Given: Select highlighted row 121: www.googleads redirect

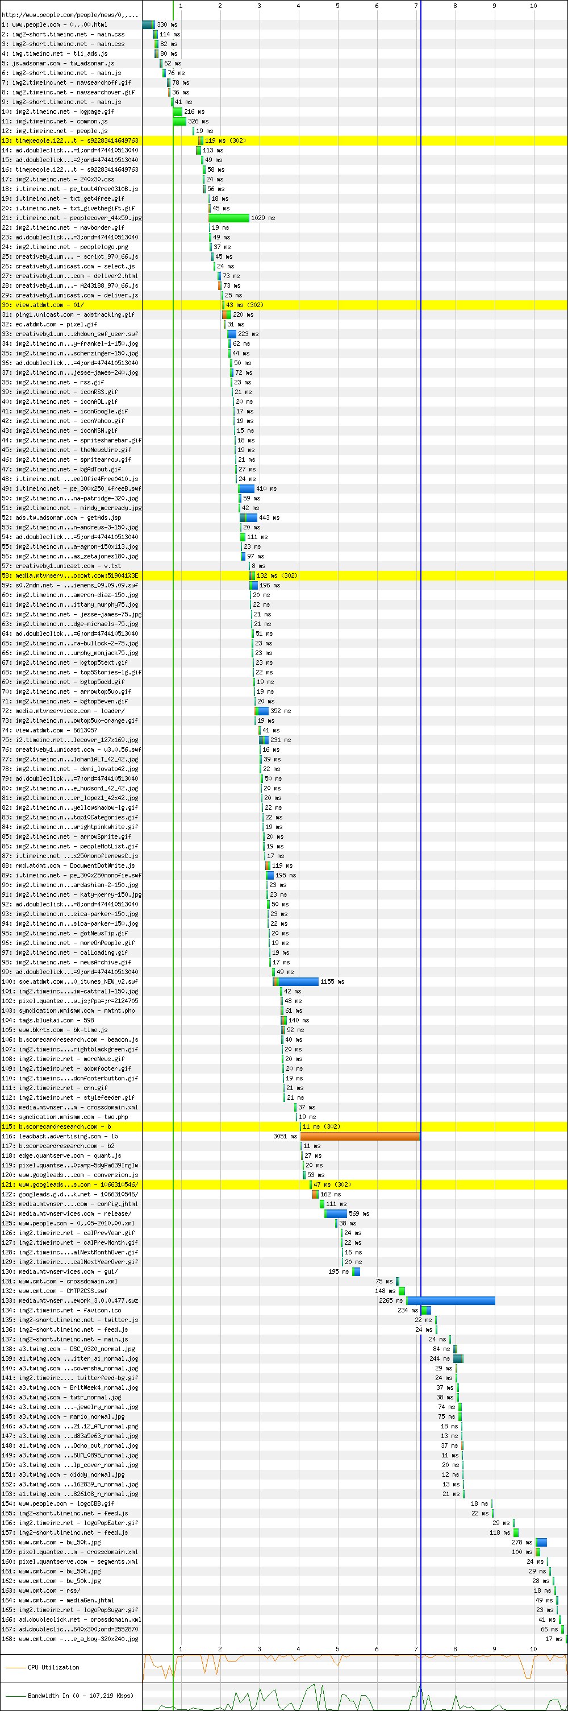Looking at the screenshot, I should click(284, 1184).
